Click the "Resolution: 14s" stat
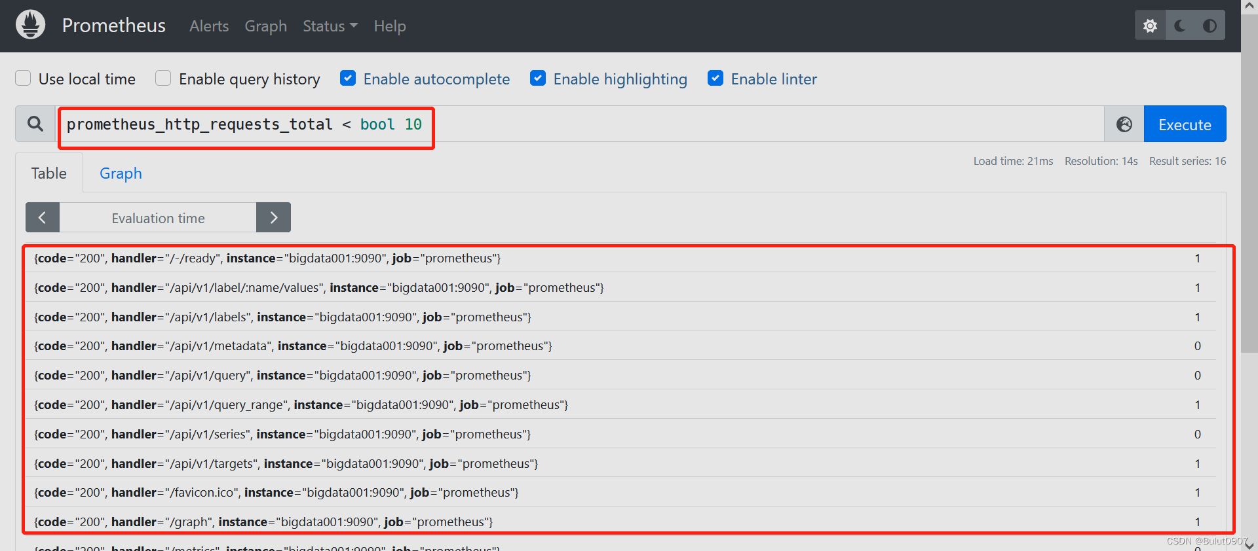The image size is (1258, 551). tap(1101, 161)
